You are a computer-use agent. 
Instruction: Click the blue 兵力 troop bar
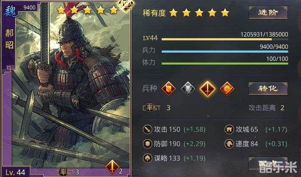225,51
